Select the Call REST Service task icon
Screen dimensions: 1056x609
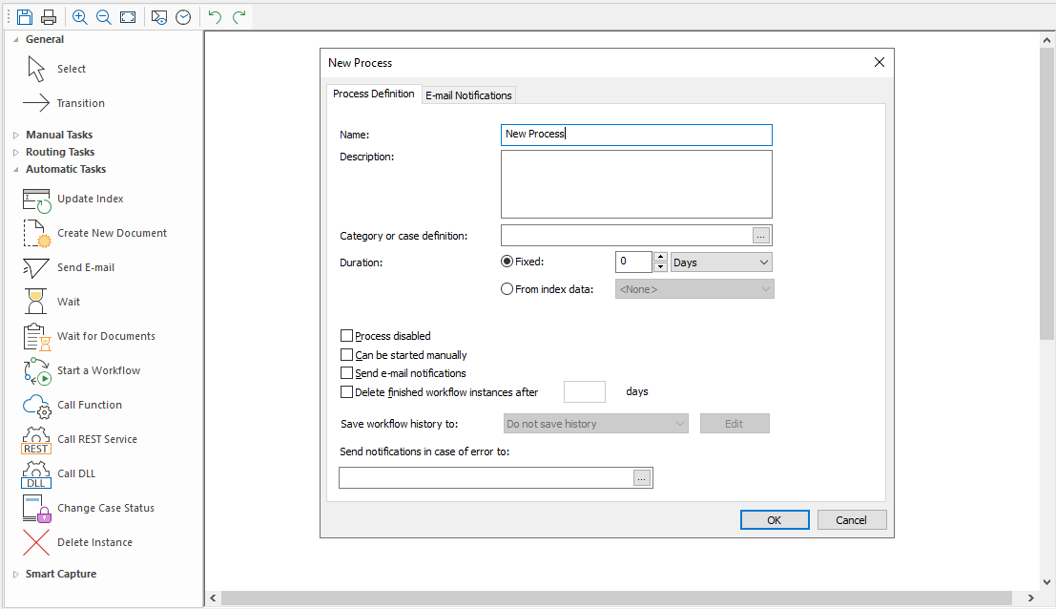pyautogui.click(x=36, y=440)
